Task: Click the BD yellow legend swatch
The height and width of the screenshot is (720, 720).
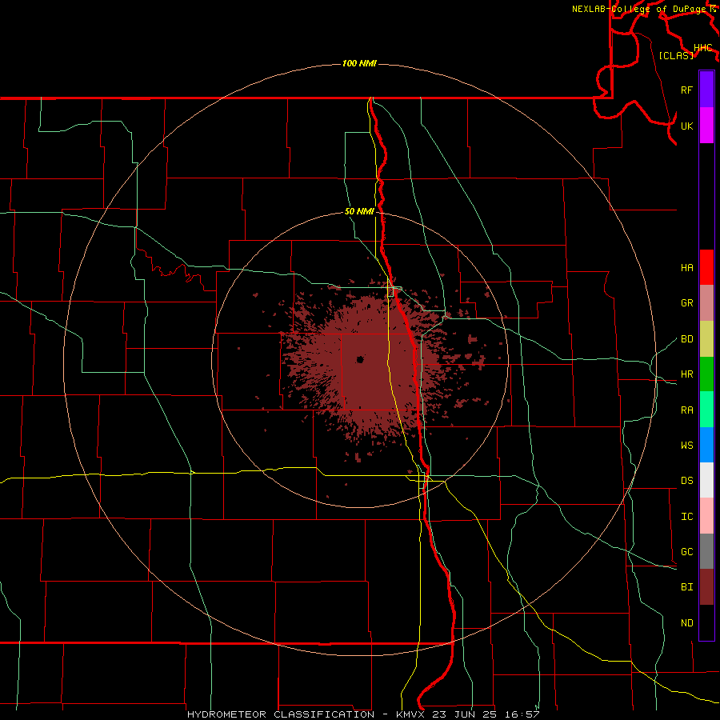Action: 706,338
